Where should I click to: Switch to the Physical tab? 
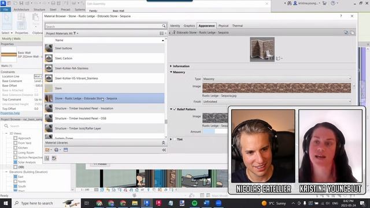click(x=223, y=25)
